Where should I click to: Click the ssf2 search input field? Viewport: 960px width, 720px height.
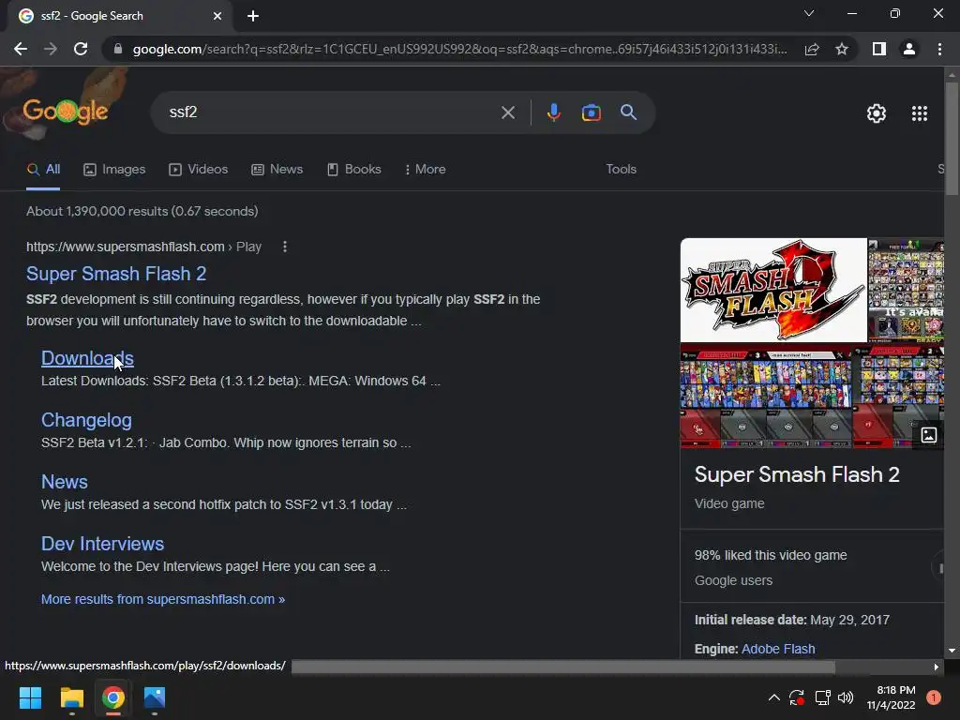[x=331, y=112]
